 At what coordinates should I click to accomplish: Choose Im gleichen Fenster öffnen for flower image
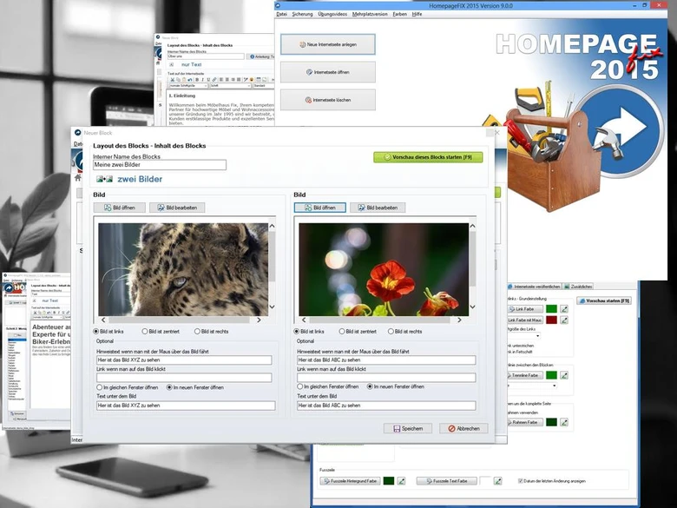299,386
